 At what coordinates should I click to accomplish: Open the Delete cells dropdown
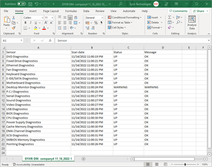(x=162, y=22)
